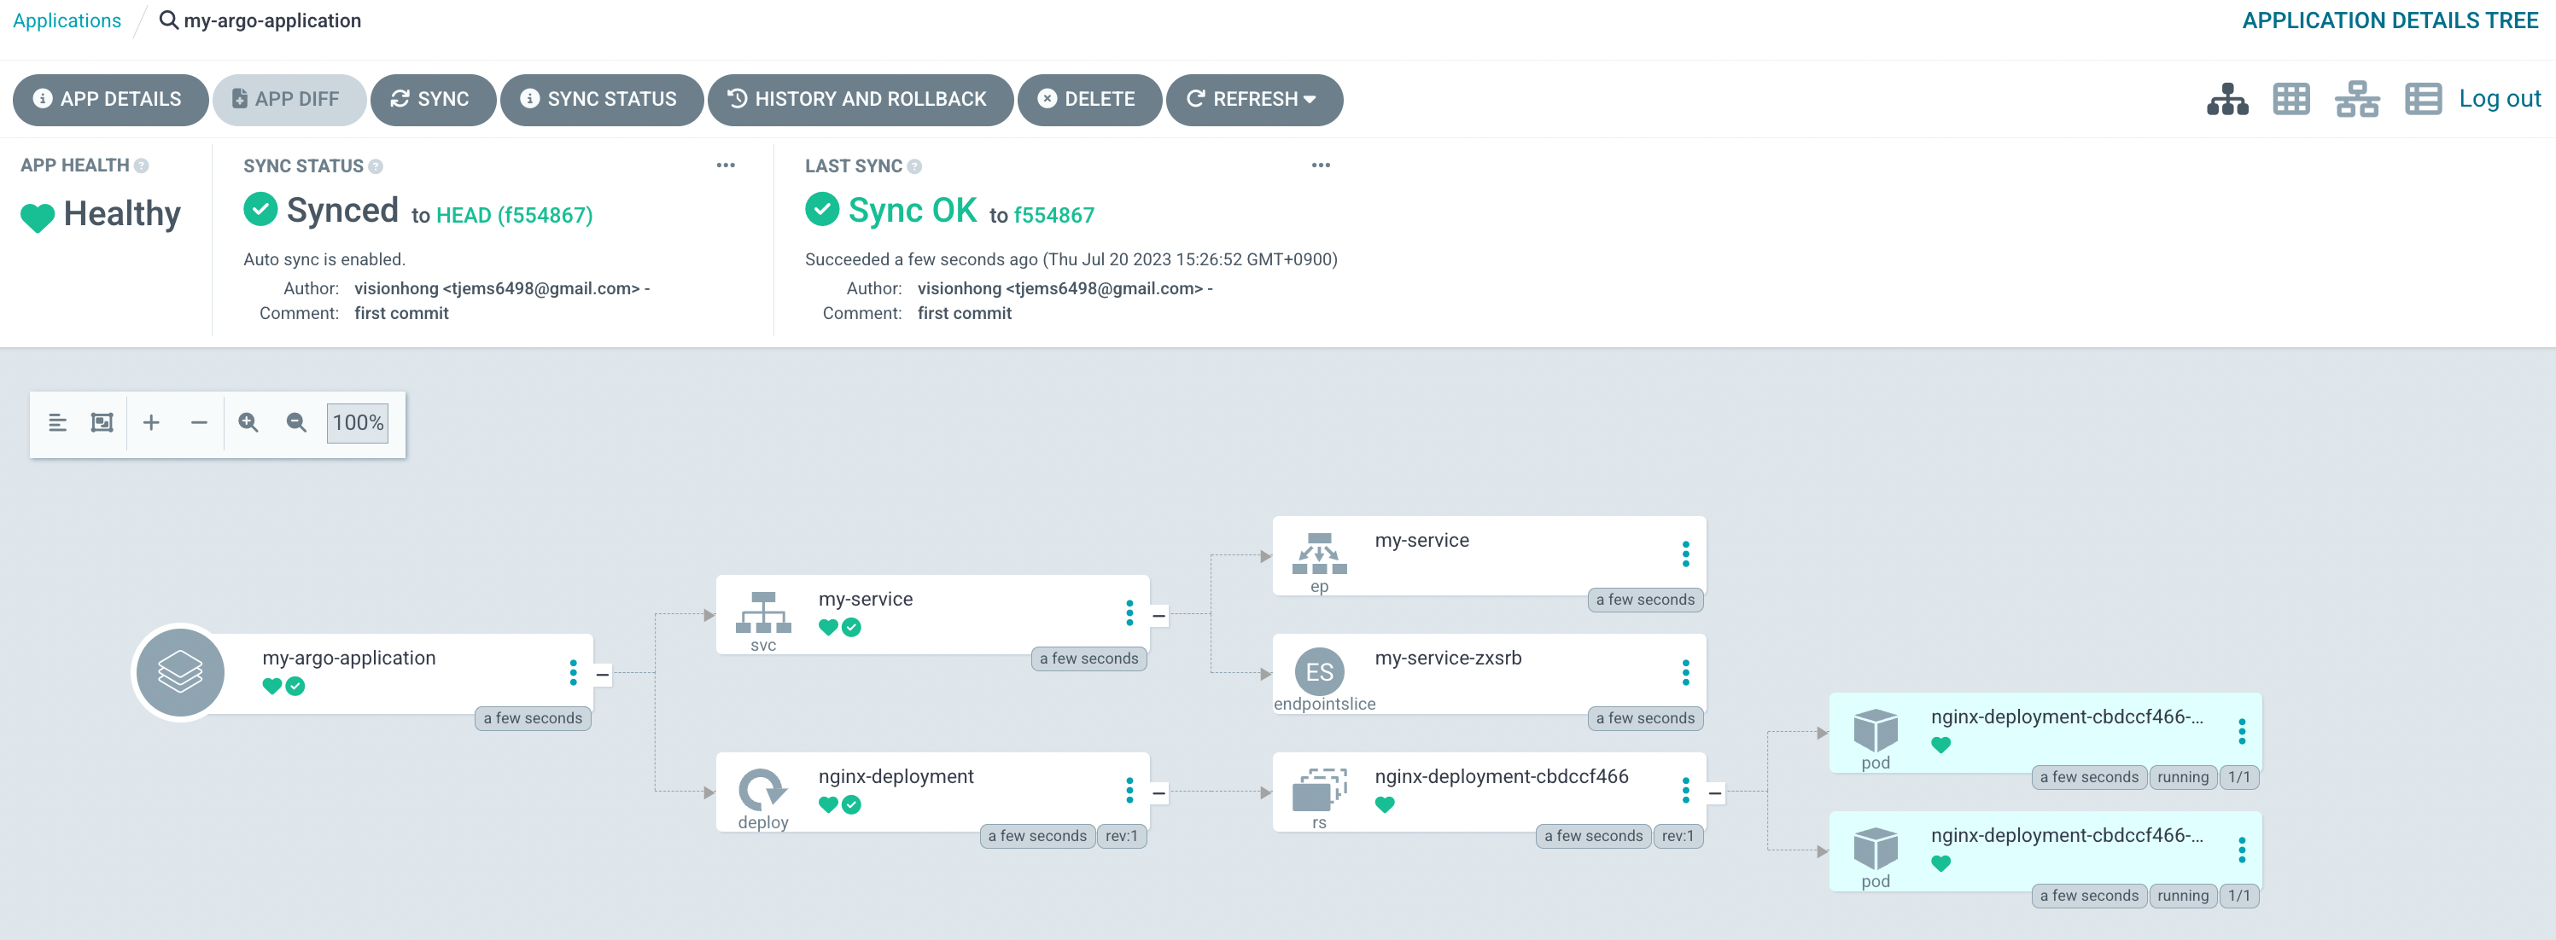The height and width of the screenshot is (940, 2556).
Task: Click the minus icon in graph toolbar
Action: point(200,422)
